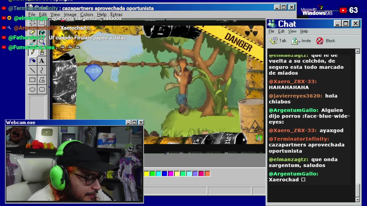Click the Chat window title icon
The height and width of the screenshot is (206, 367).
tap(272, 24)
